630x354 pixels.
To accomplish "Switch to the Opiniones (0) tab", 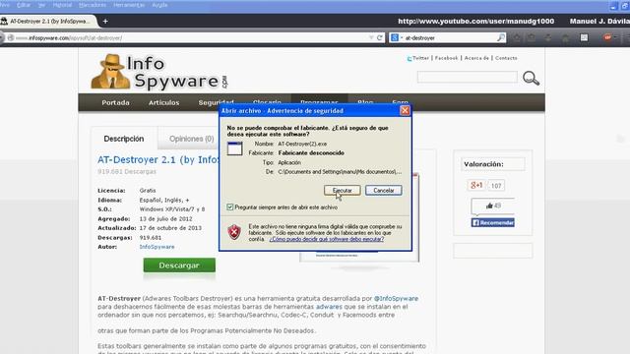I will point(191,139).
